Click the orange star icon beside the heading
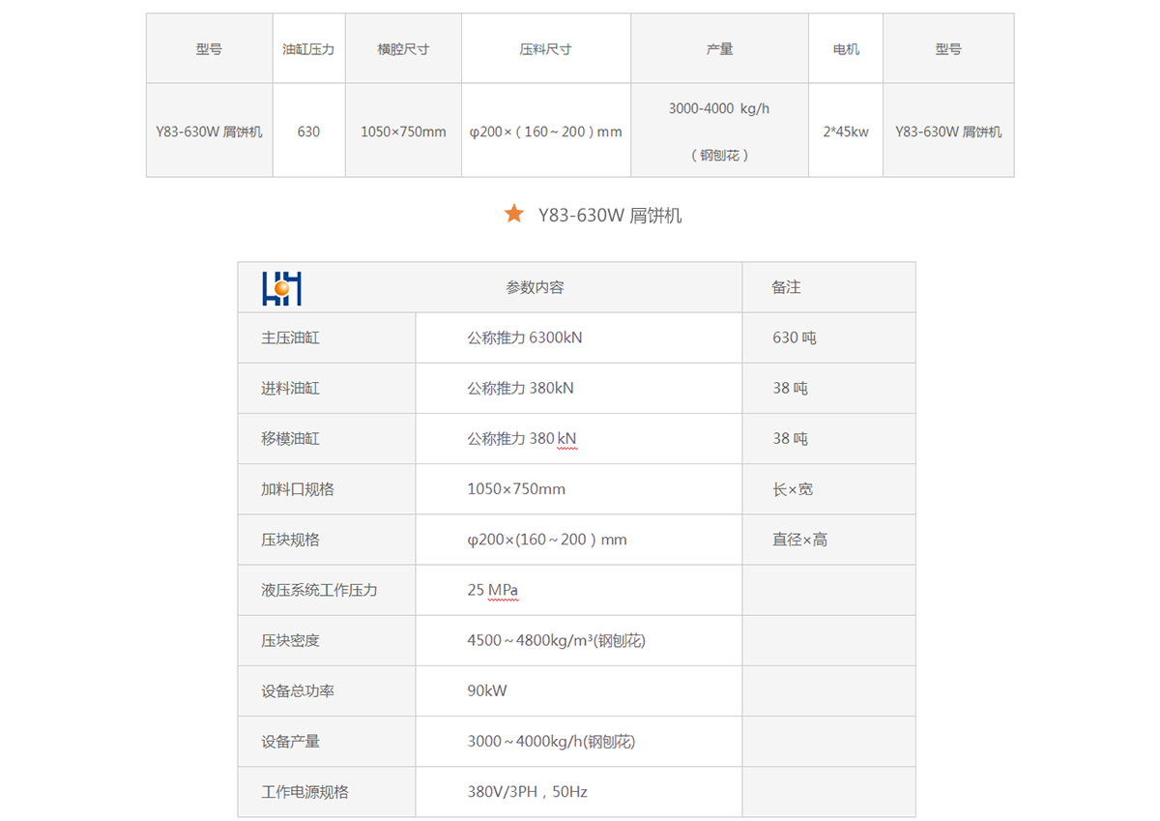Viewport: 1160px width, 821px height. [513, 214]
